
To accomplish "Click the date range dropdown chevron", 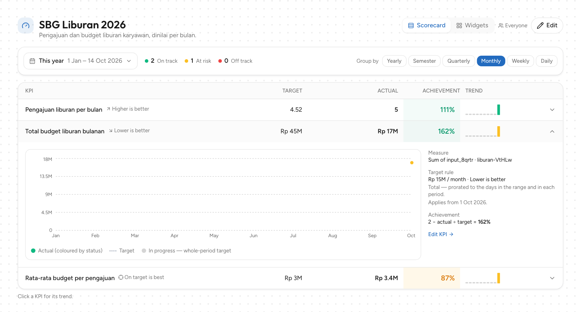I will click(129, 61).
